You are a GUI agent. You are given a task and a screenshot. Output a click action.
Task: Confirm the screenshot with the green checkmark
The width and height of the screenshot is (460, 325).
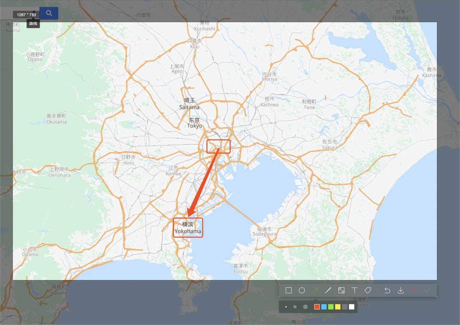click(427, 291)
